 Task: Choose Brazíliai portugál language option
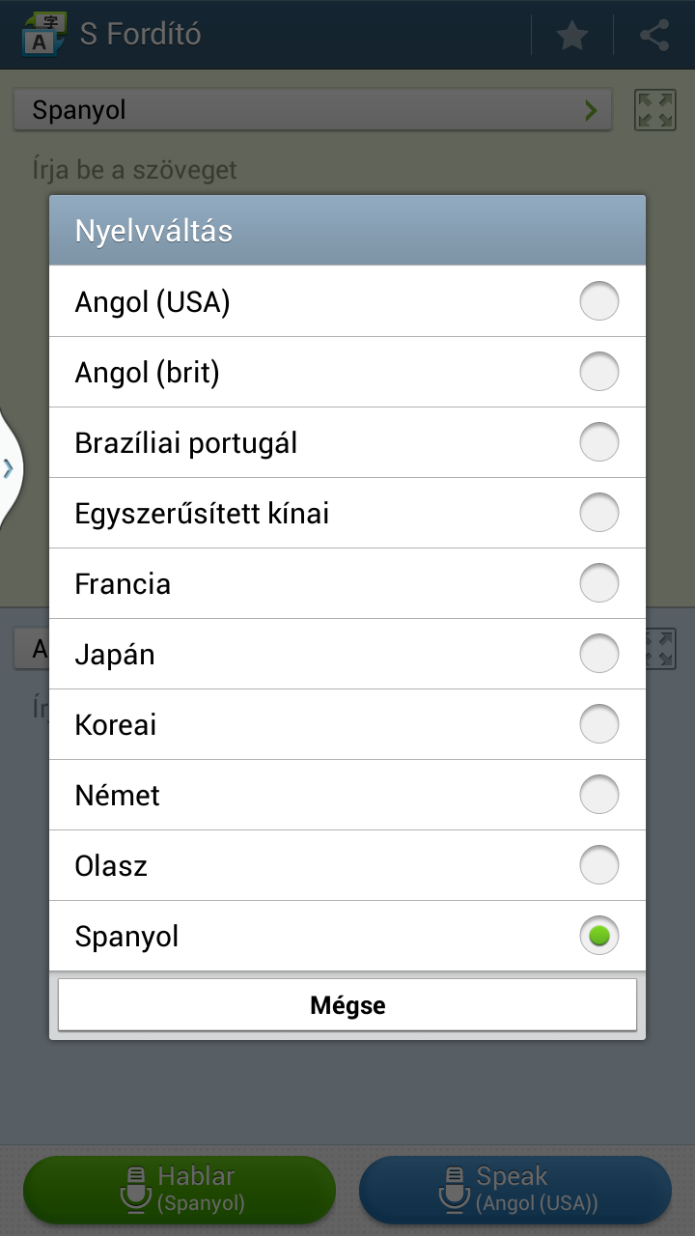347,442
